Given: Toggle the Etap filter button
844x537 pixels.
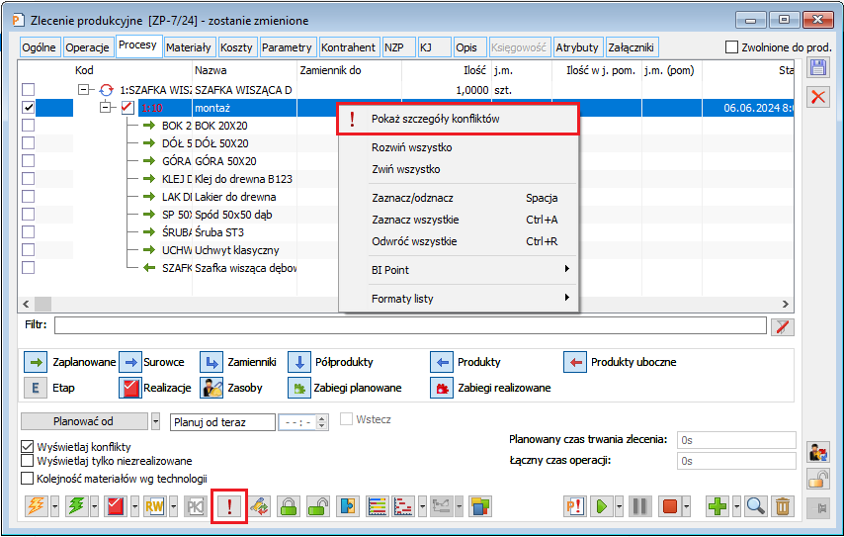Looking at the screenshot, I should (36, 388).
